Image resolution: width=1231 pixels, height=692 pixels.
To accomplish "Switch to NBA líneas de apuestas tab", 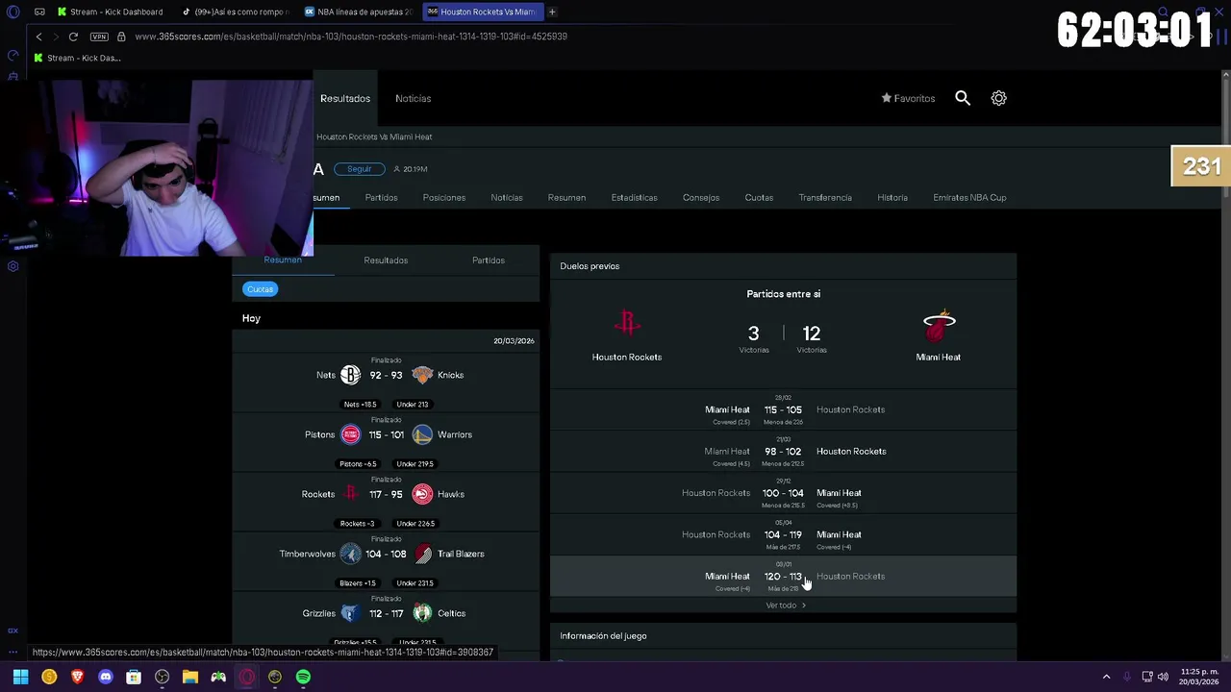I will (360, 12).
